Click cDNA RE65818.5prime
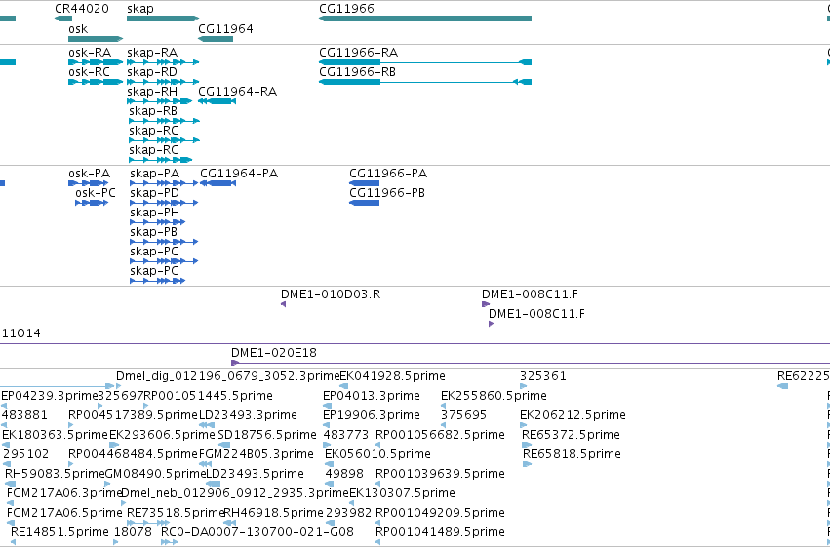830x547 pixels. [528, 464]
